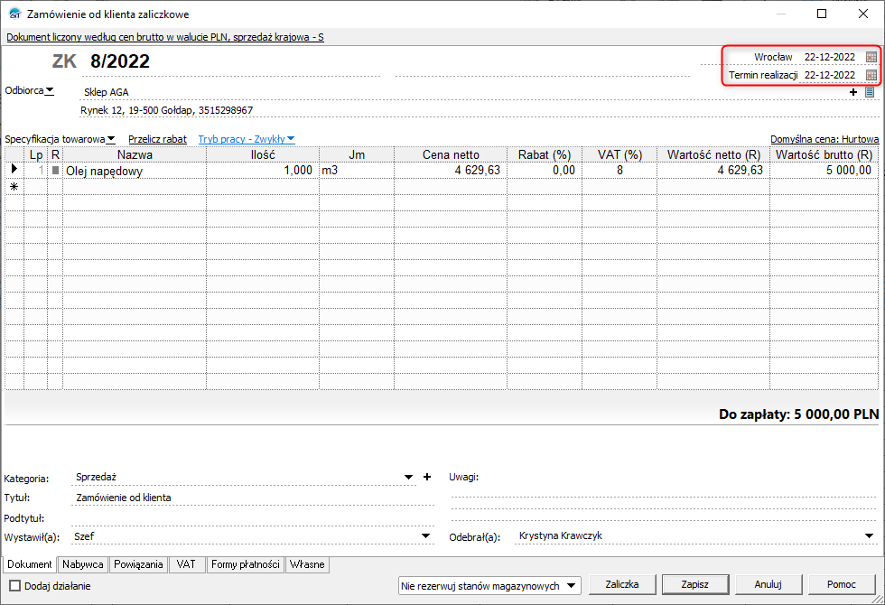Expand the Odbiorca dropdown menu
Screen dimensions: 885x605
50,90
